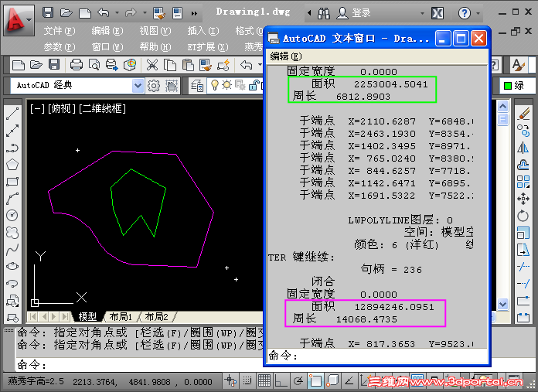538x392 pixels.
Task: Toggle layer on/off lightbulb icon
Action: 214,85
